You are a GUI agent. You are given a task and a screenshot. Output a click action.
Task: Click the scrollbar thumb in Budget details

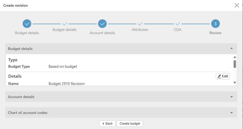tap(235, 64)
